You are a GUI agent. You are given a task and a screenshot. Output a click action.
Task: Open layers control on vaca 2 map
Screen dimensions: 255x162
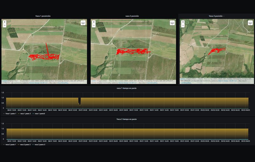172,23
